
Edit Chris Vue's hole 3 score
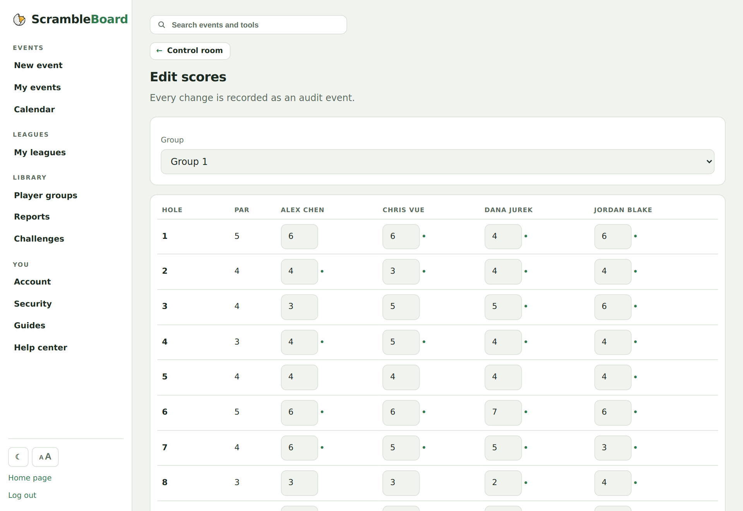[x=401, y=307]
